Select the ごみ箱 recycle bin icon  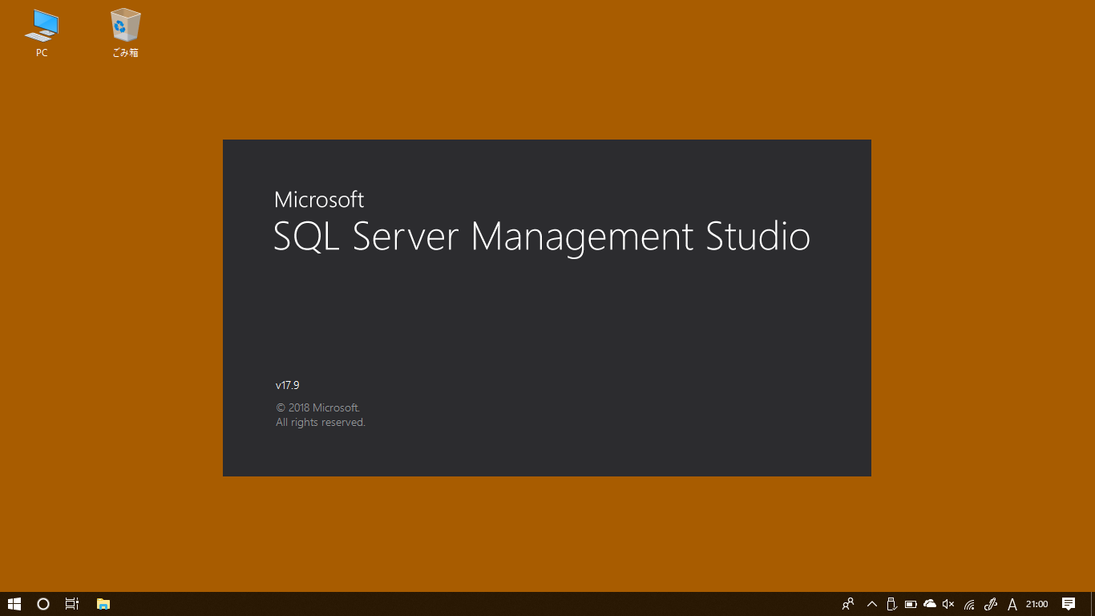pyautogui.click(x=125, y=33)
